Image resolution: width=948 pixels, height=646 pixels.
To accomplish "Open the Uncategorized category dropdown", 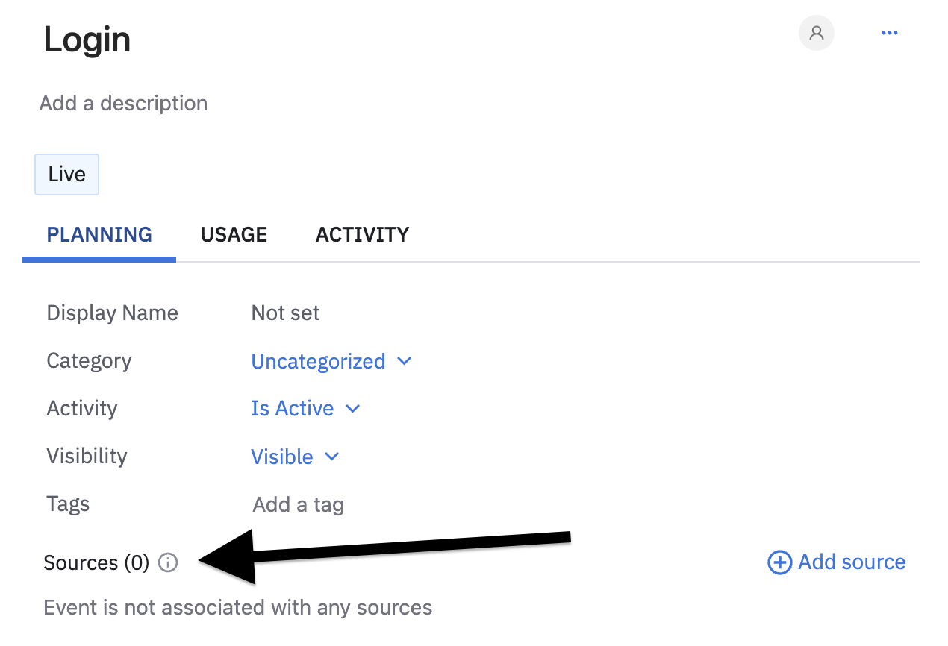I will (318, 361).
